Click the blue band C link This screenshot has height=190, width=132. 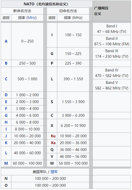[6, 79]
